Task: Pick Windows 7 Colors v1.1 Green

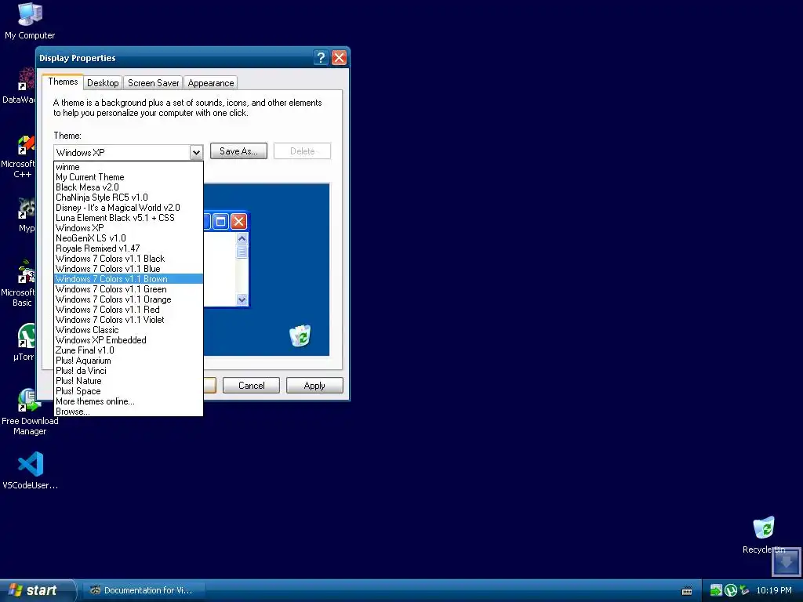Action: pos(129,289)
